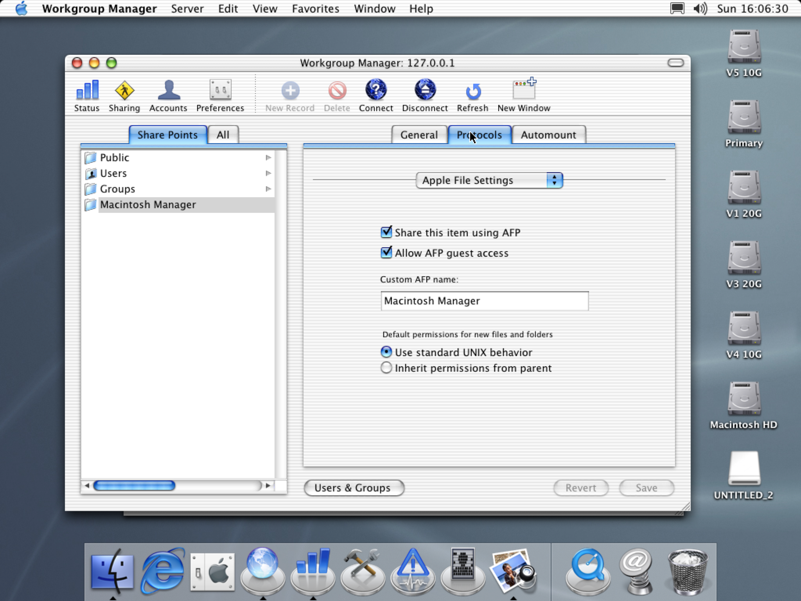
Task: Expand the Public share point arrow
Action: point(268,158)
